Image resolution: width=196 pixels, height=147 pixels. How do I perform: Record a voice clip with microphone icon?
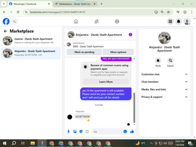(69, 131)
